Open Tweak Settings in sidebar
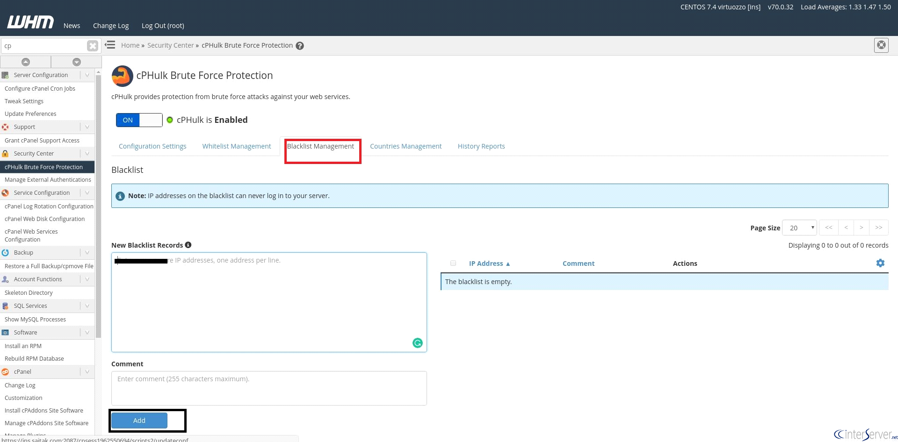This screenshot has width=898, height=442. click(24, 101)
